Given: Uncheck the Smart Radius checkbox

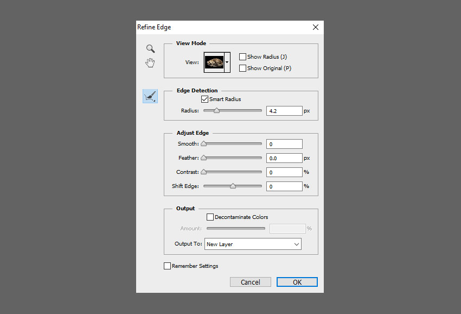Looking at the screenshot, I should click(x=204, y=99).
